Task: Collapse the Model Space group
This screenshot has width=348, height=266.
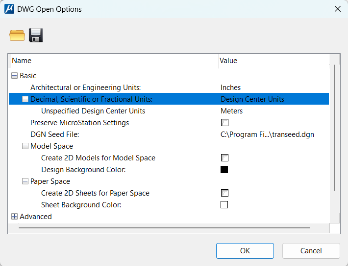Action: pyautogui.click(x=25, y=146)
